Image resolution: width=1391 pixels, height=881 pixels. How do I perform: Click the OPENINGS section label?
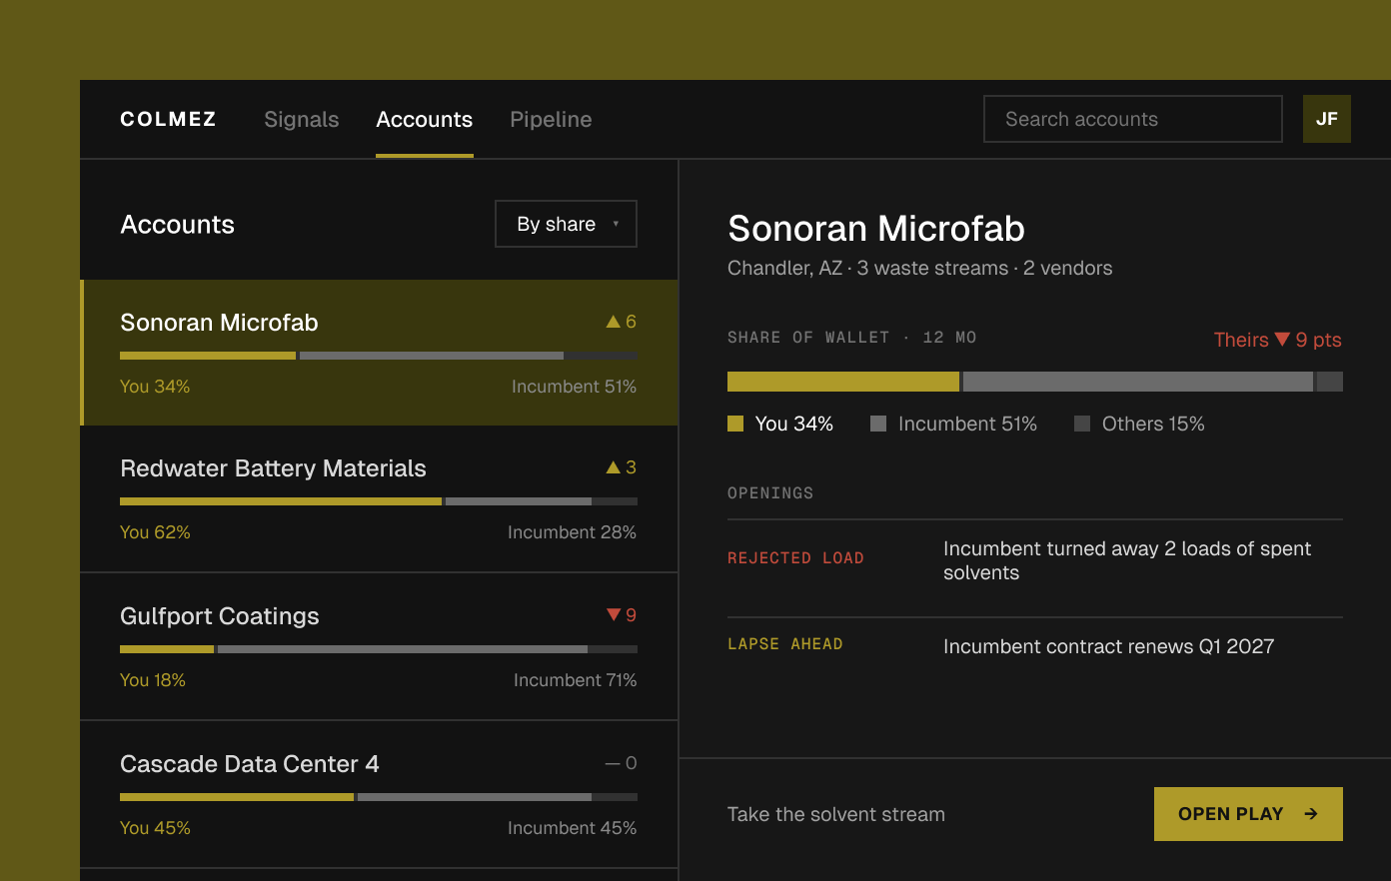(x=770, y=493)
